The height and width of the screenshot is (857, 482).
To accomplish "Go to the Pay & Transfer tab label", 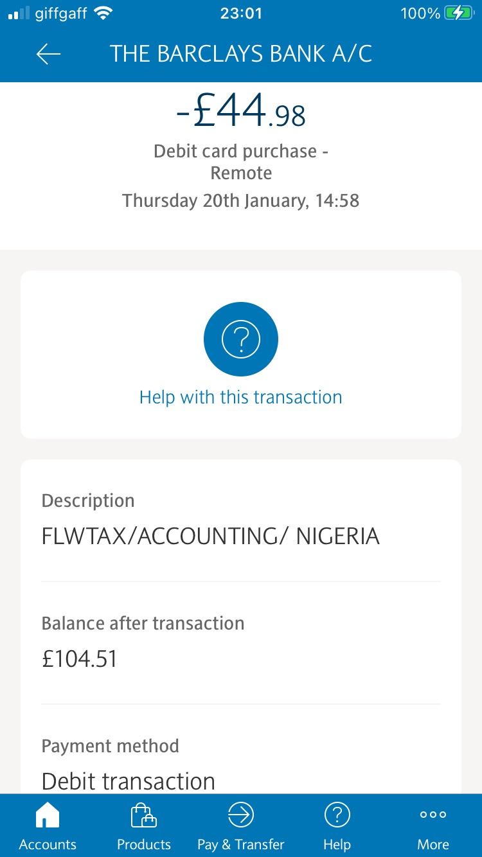I will pyautogui.click(x=241, y=844).
